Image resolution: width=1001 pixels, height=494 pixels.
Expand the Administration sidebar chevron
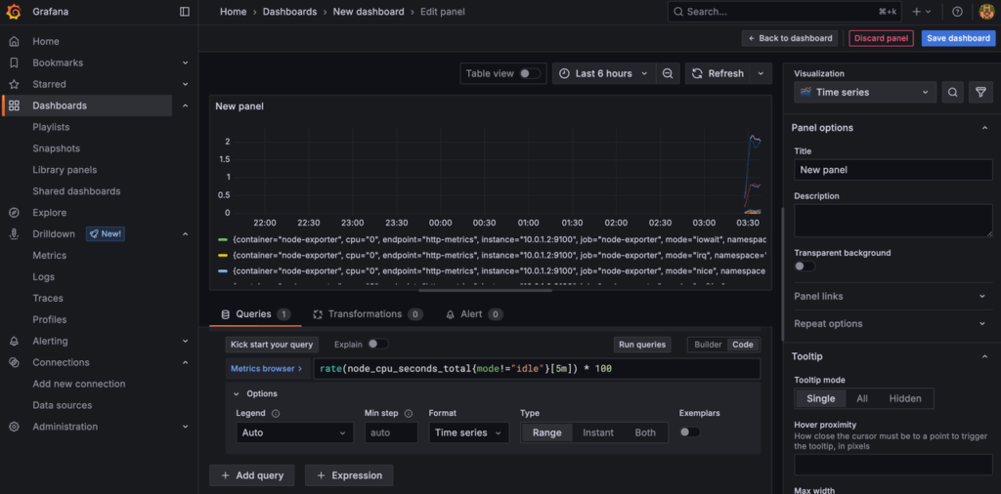coord(186,427)
